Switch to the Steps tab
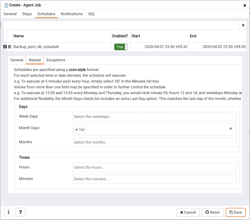250x220 pixels. tap(27, 14)
